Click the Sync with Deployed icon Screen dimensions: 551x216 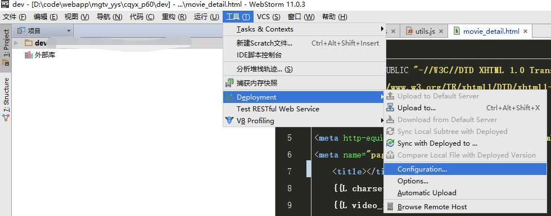pyautogui.click(x=390, y=143)
